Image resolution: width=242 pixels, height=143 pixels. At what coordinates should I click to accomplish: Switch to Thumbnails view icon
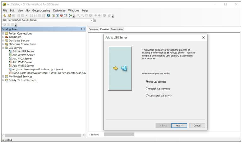(x=43, y=15)
